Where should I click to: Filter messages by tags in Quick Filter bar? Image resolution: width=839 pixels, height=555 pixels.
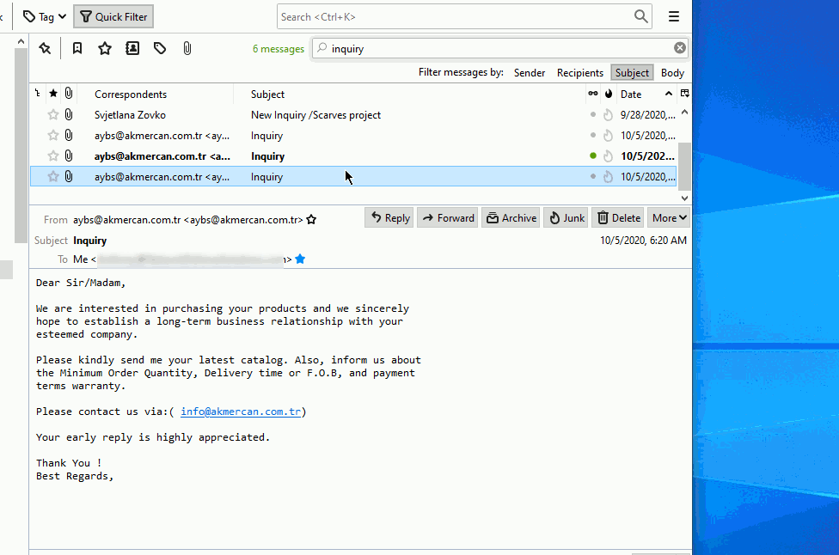(159, 48)
